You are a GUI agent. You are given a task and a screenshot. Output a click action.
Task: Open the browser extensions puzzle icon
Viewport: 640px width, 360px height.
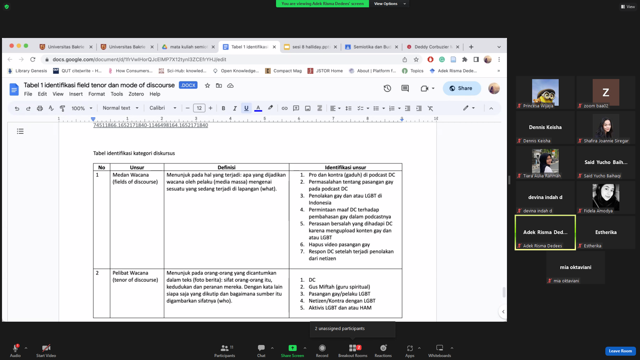click(x=465, y=60)
